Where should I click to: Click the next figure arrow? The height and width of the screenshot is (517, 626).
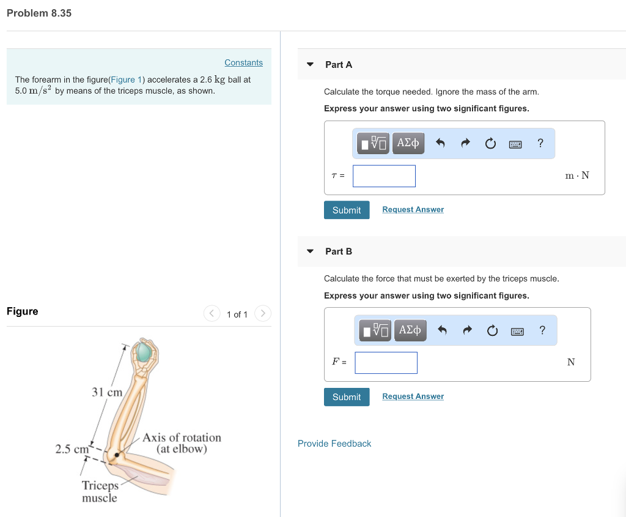[x=262, y=313]
